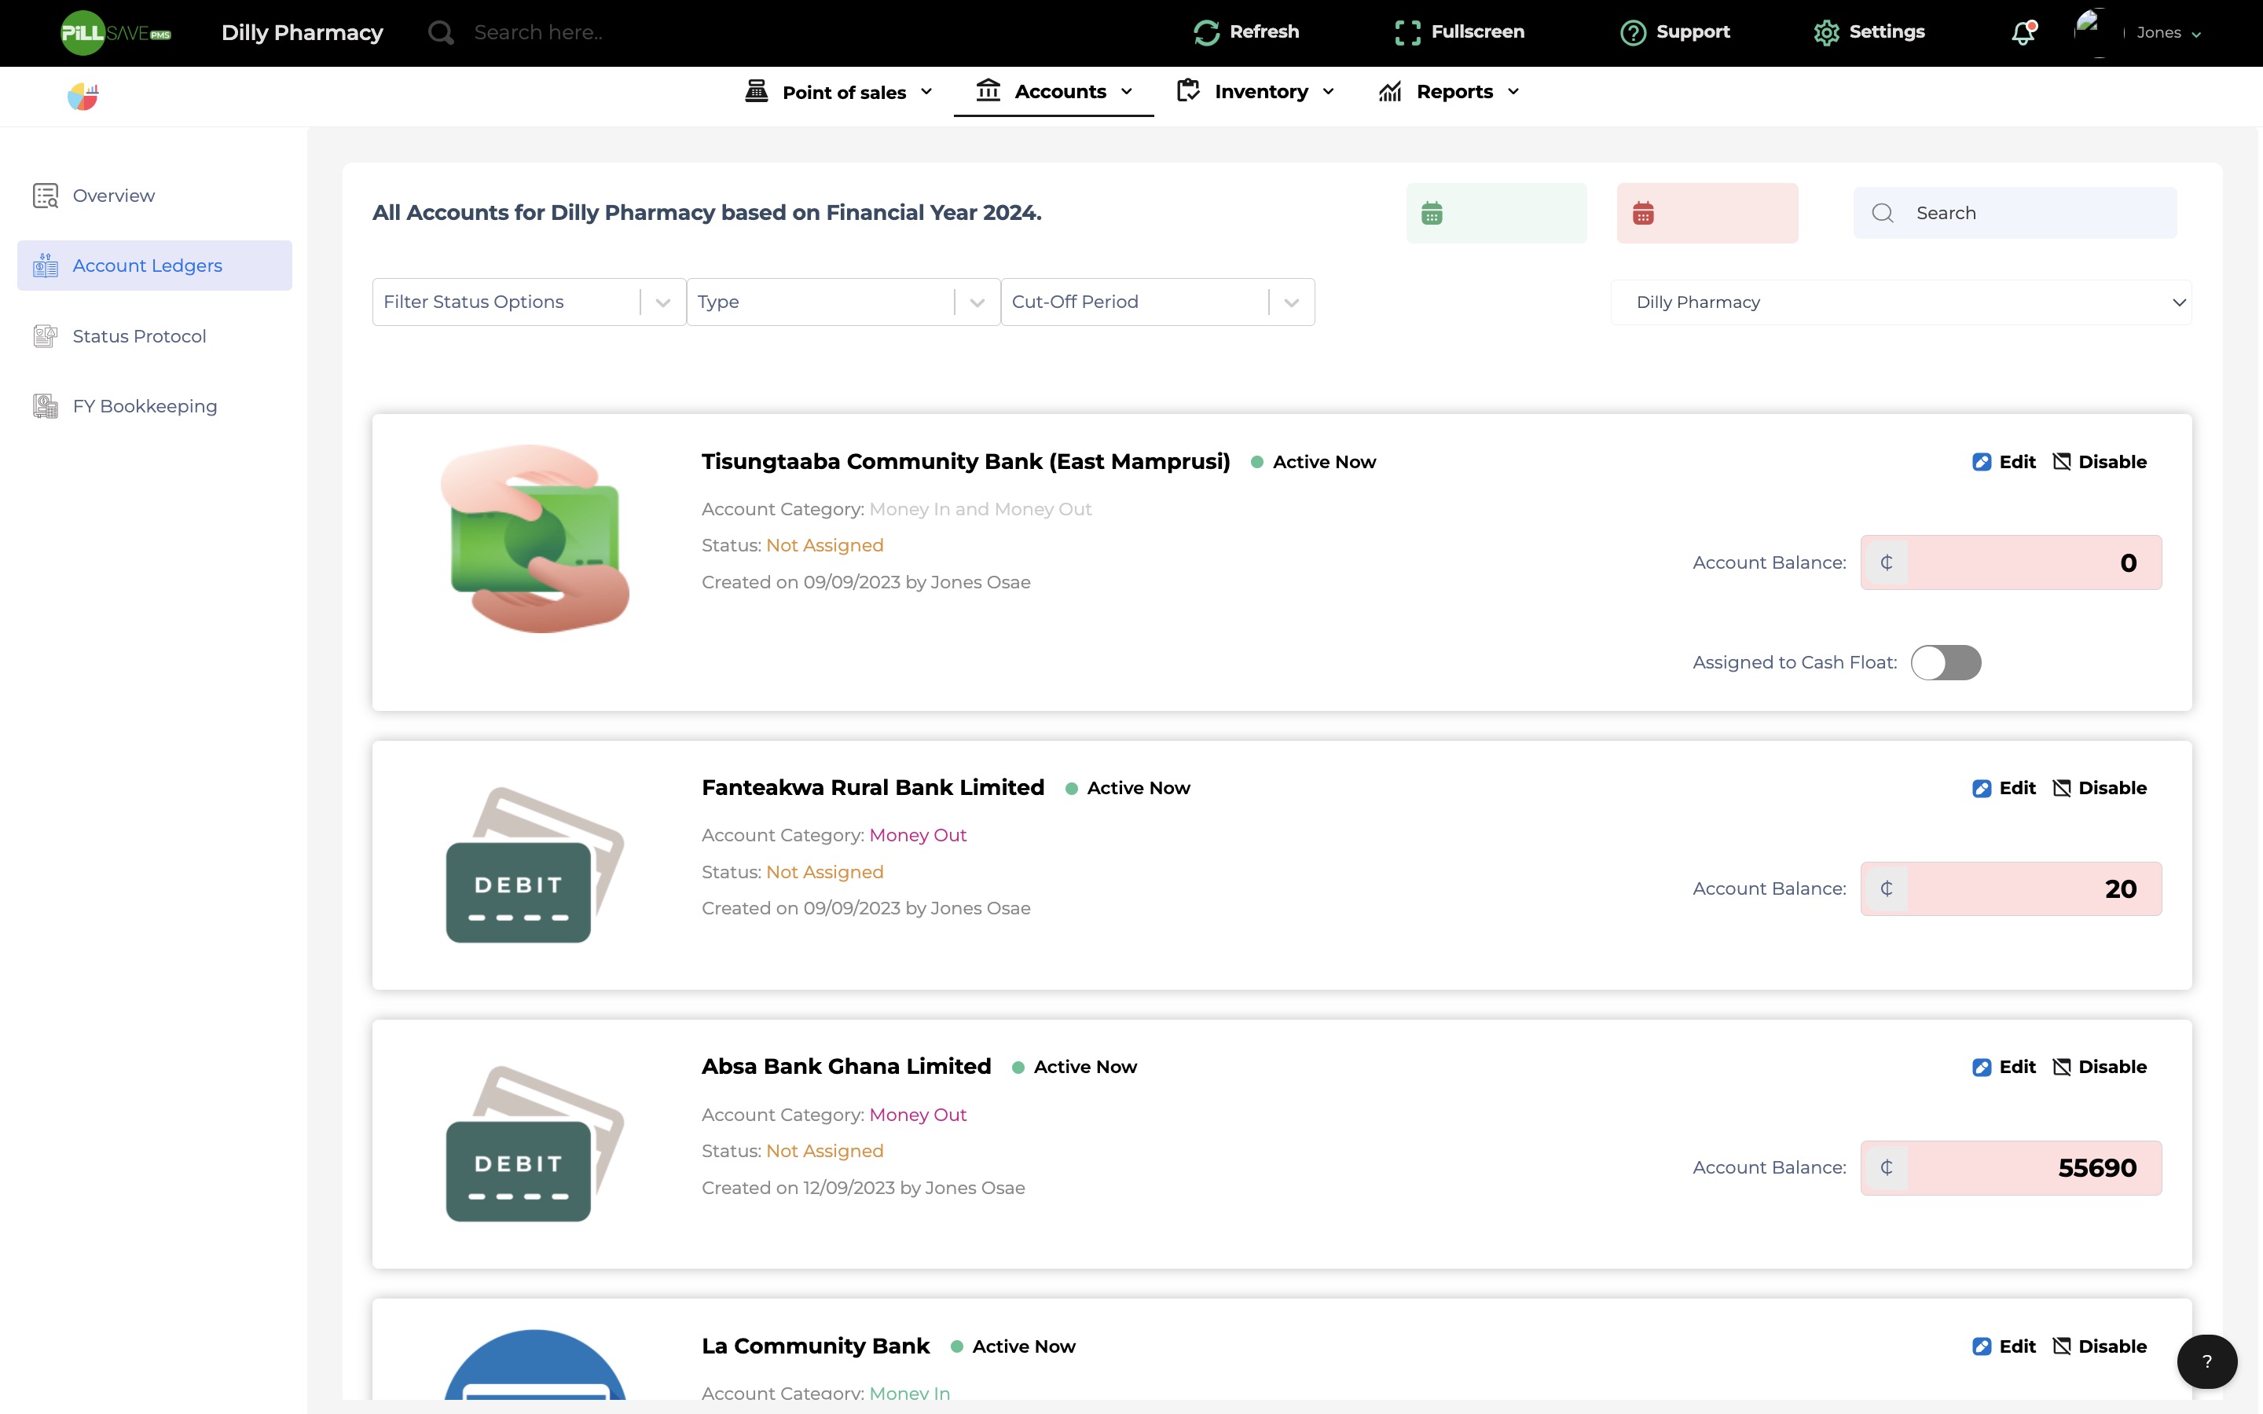
Task: Click the PillSave PMS logo
Action: [115, 33]
